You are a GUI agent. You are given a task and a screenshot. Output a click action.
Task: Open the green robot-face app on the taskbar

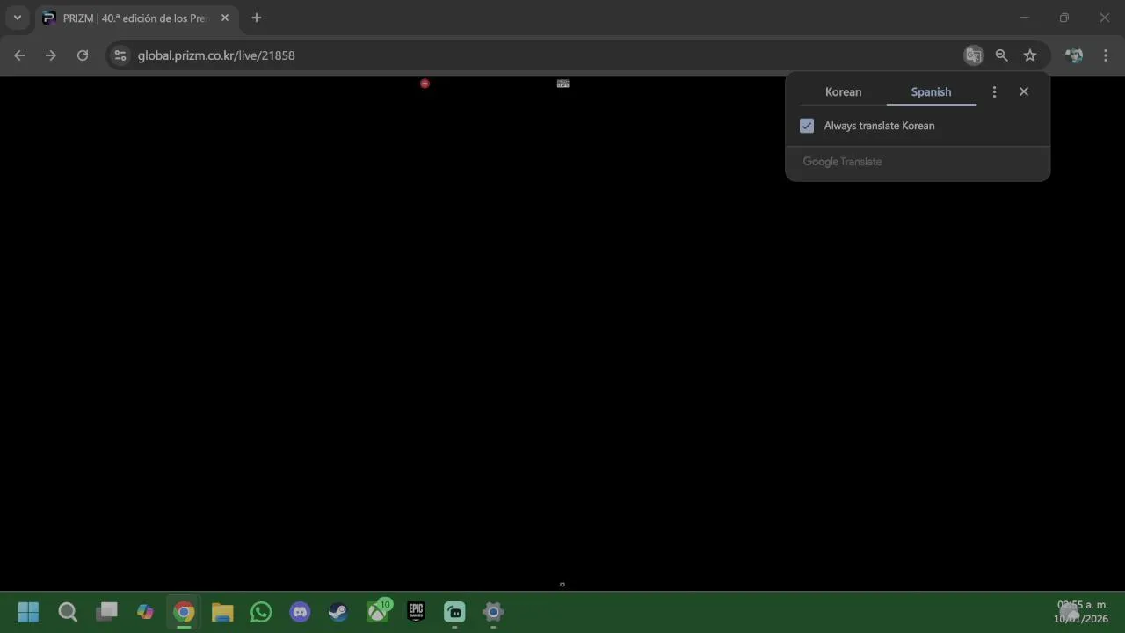pos(454,612)
